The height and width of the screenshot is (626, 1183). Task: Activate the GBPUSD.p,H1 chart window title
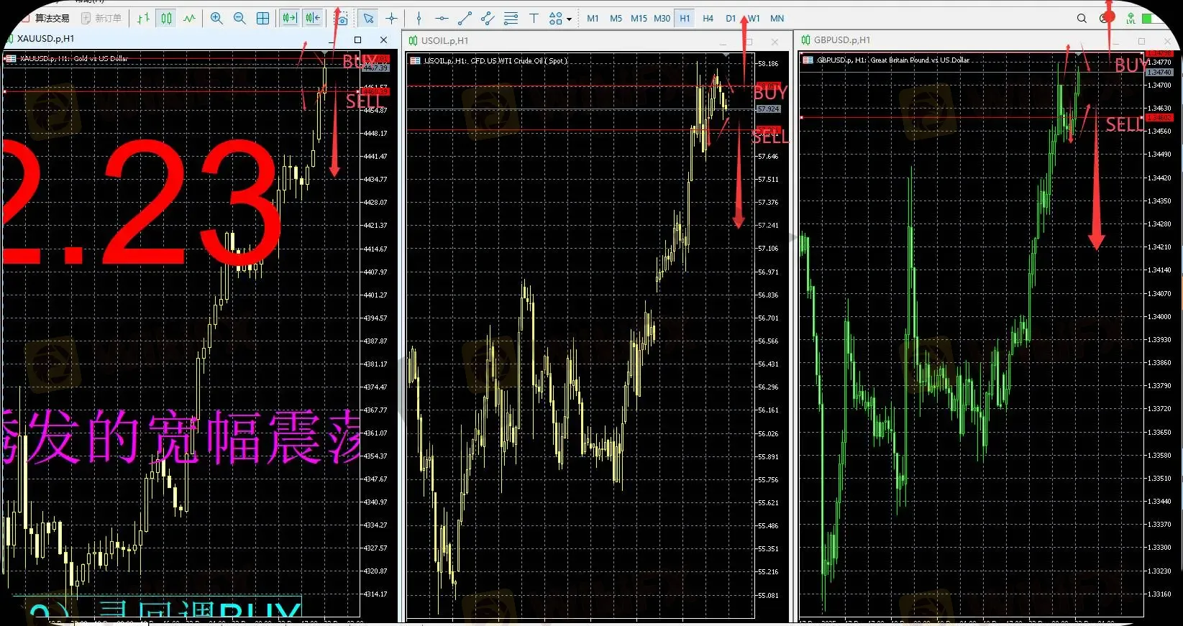(842, 40)
